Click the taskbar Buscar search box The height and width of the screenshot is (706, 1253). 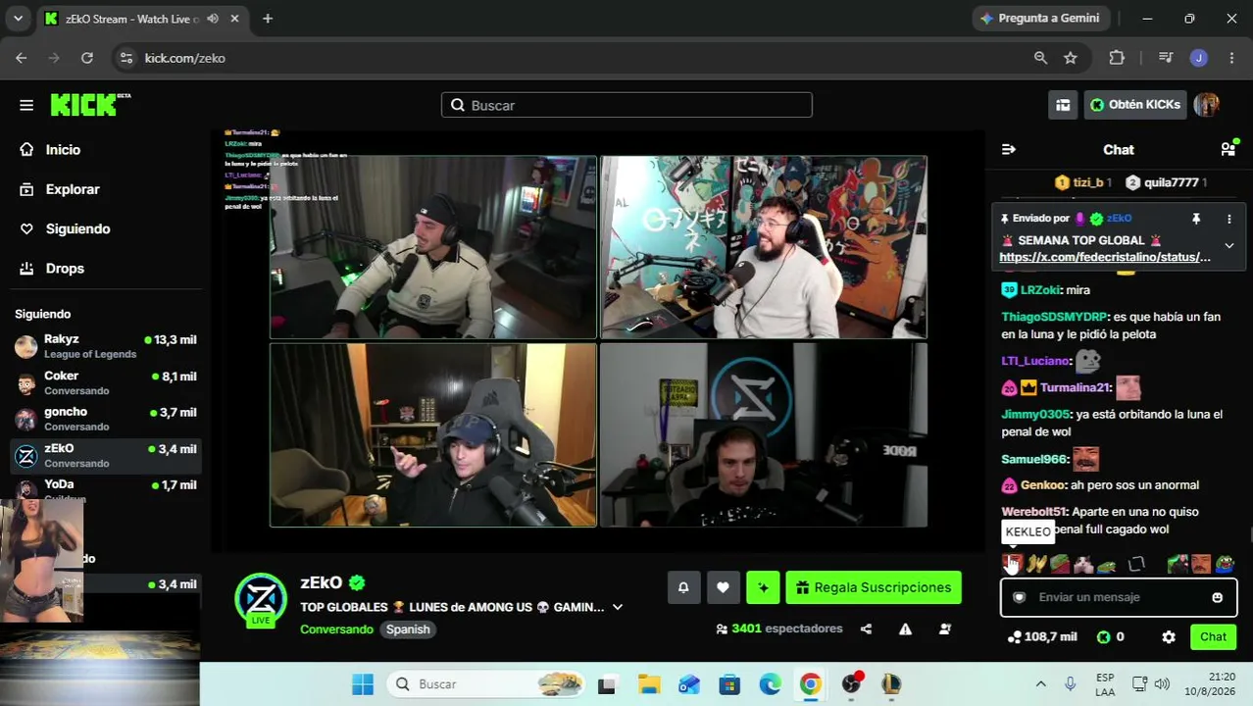click(487, 684)
